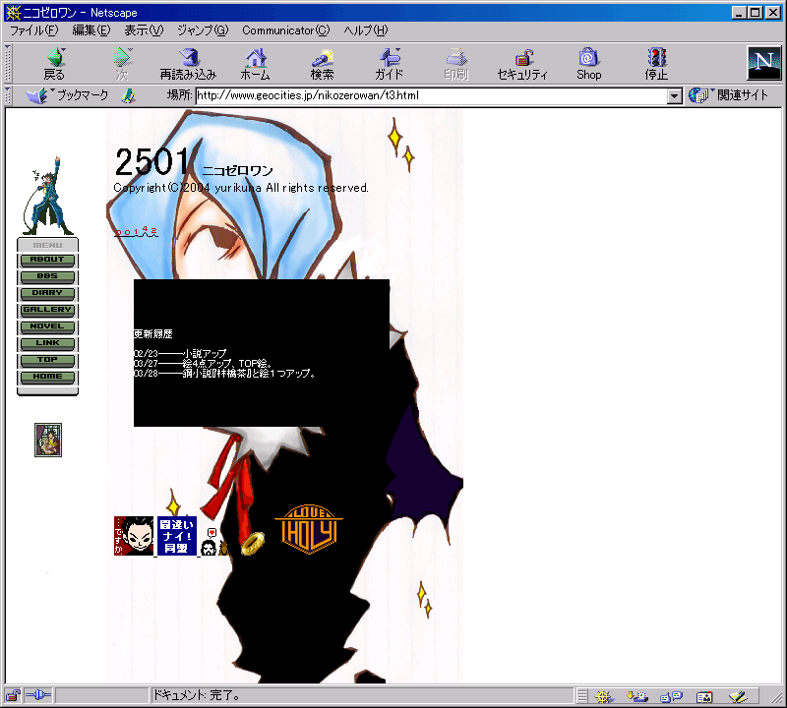Click the Copyright yurikuna text
Image resolution: width=787 pixels, height=708 pixels.
[241, 188]
